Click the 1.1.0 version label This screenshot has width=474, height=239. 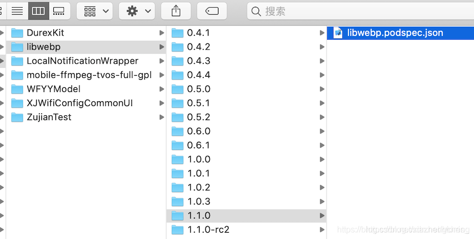[x=199, y=216]
